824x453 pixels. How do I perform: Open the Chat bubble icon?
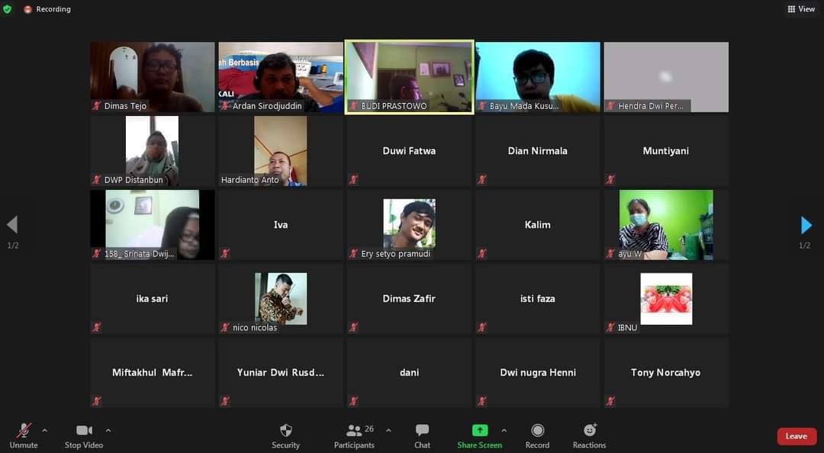pos(422,430)
